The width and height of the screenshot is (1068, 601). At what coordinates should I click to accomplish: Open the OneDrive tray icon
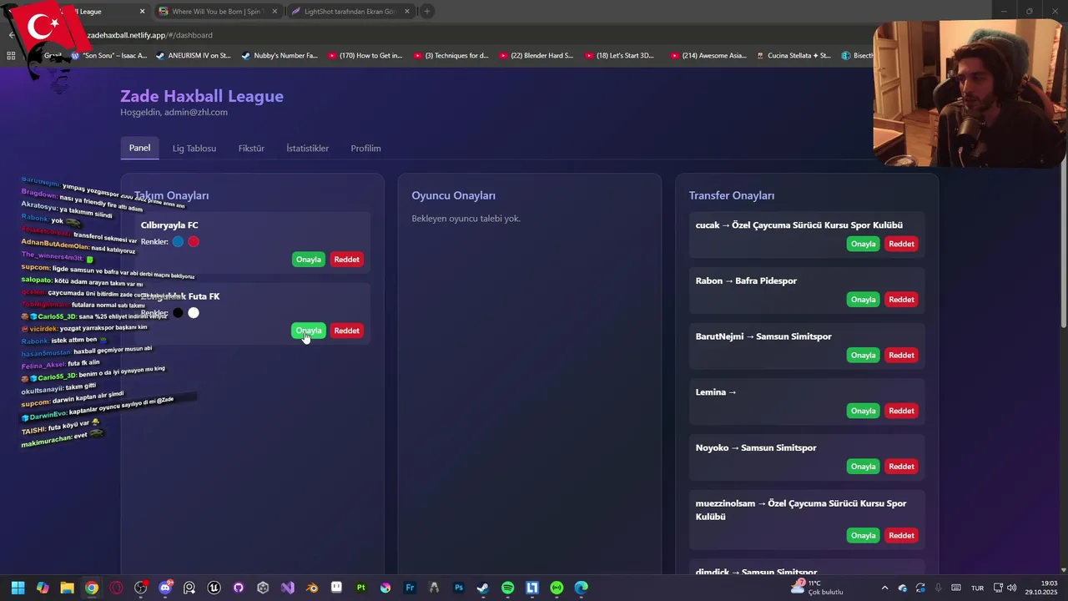click(903, 588)
